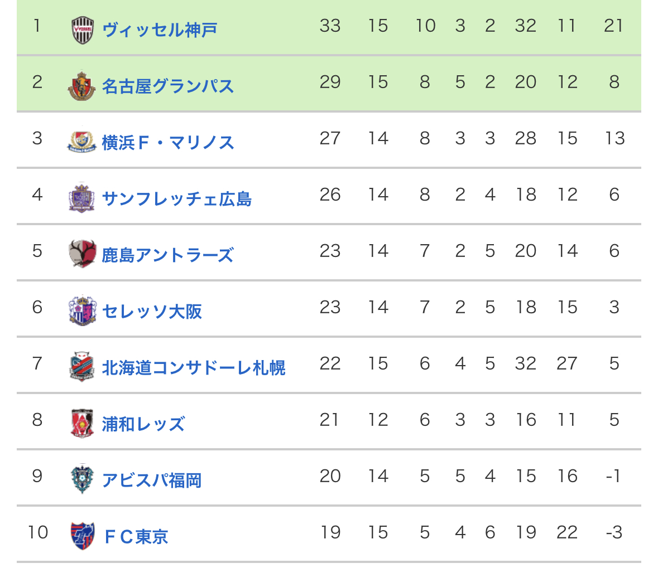Click the Kashima Antlers club crest
The image size is (658, 568).
pos(81,255)
